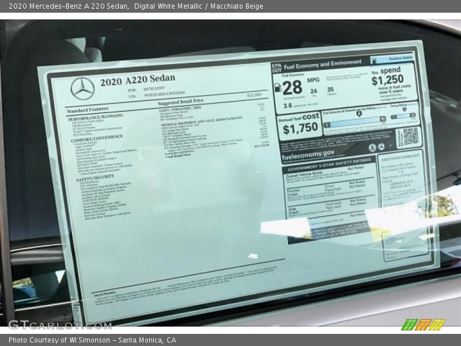Viewport: 461px width, 346px height.
Task: Click the '28' combined MPG figure
Action: tap(292, 88)
